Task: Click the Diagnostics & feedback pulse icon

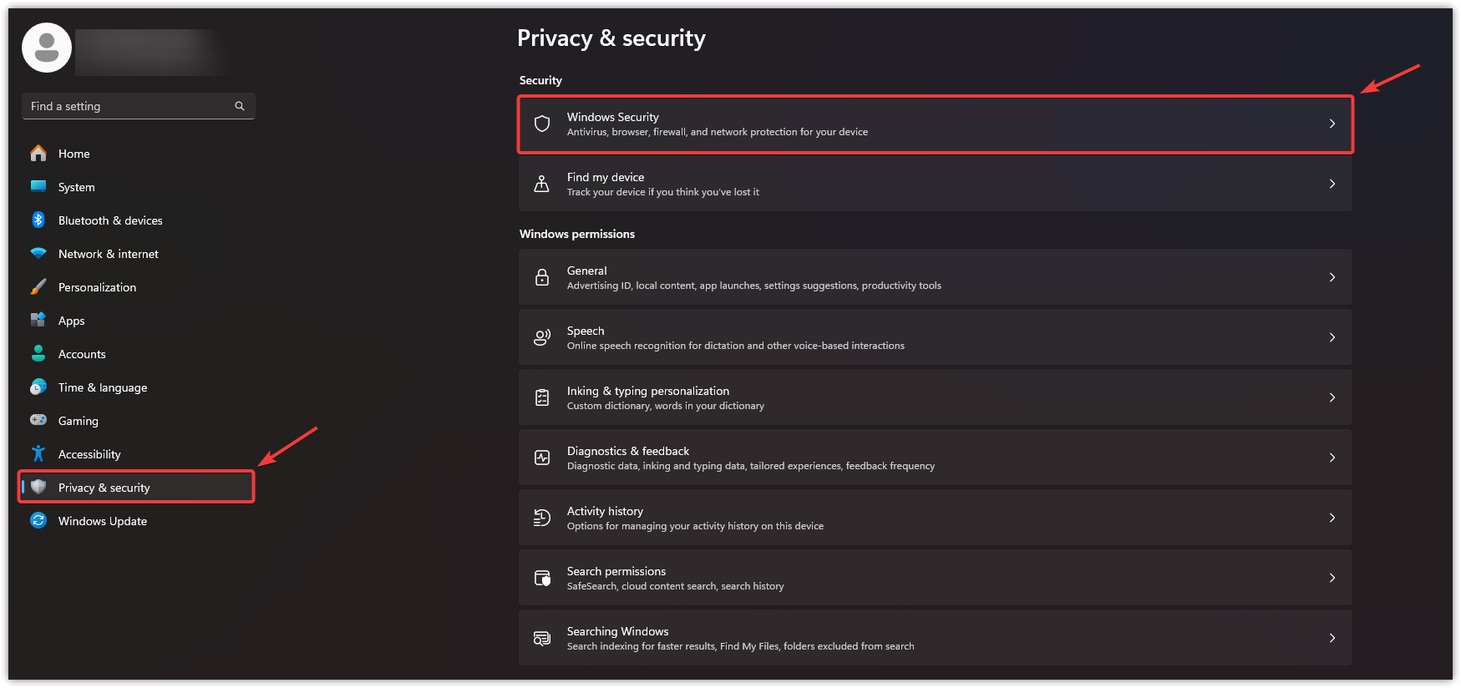Action: [542, 458]
